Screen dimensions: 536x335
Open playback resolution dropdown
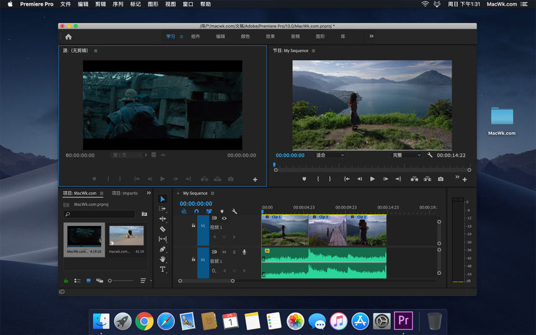406,155
